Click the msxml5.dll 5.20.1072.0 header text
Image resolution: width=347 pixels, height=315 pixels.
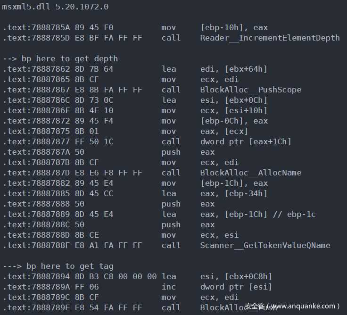(x=55, y=7)
